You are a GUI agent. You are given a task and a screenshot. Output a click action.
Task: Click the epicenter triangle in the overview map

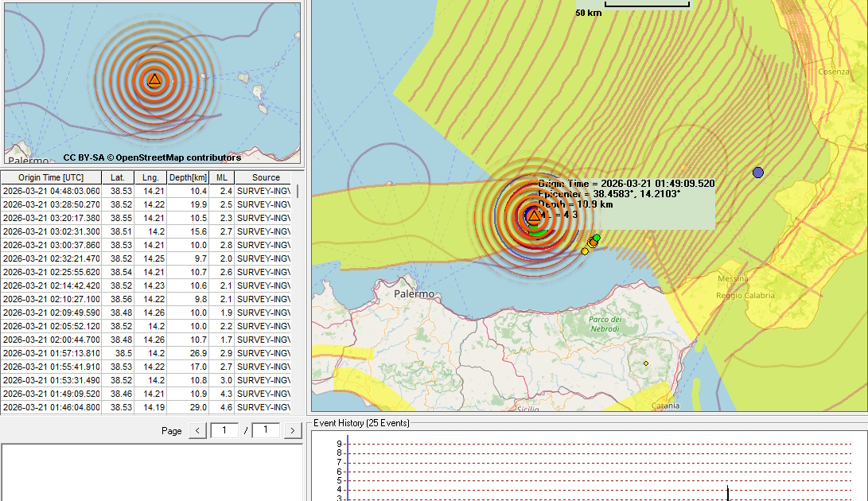coord(154,80)
